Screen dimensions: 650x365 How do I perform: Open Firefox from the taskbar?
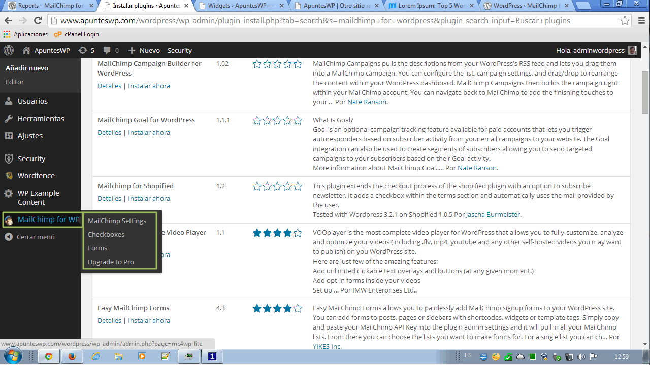tap(72, 356)
